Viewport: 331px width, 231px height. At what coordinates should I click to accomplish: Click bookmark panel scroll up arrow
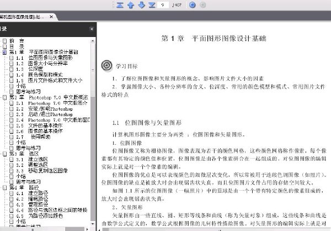point(93,41)
